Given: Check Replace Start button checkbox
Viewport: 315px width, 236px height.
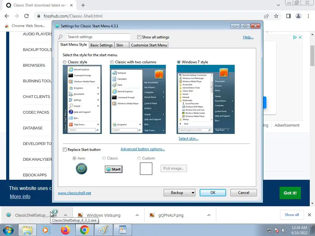Looking at the screenshot, I should pos(65,150).
